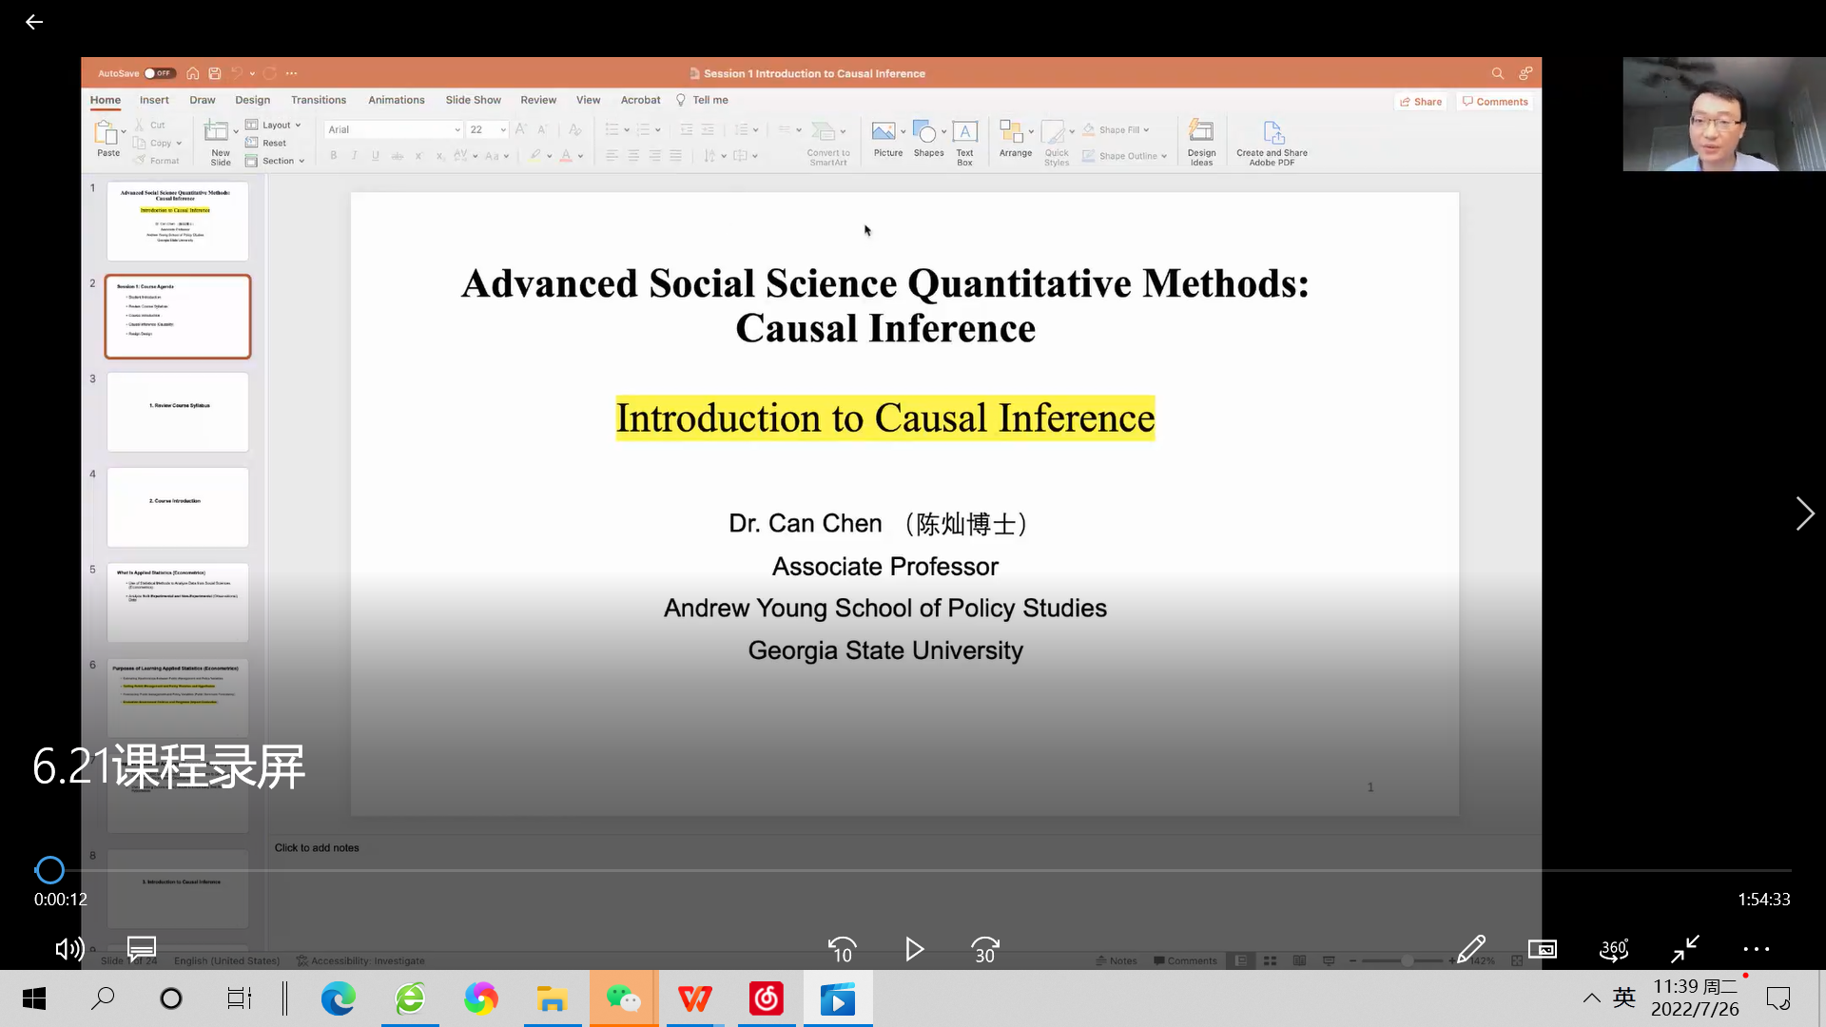The width and height of the screenshot is (1826, 1027).
Task: Toggle closed captions and subtitles
Action: (x=142, y=948)
